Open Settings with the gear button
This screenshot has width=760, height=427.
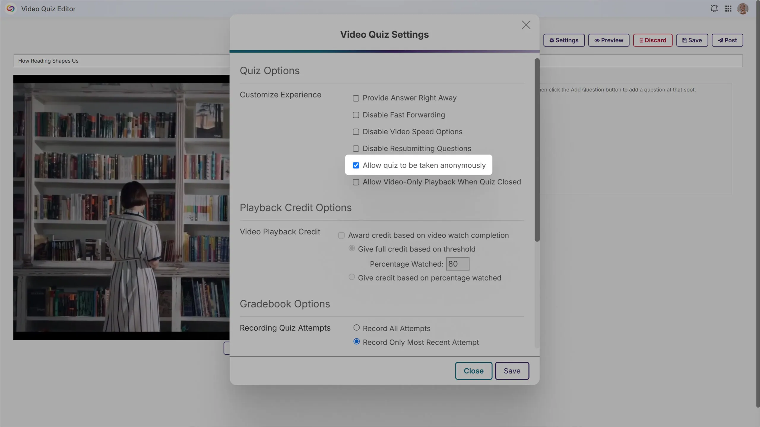[563, 40]
